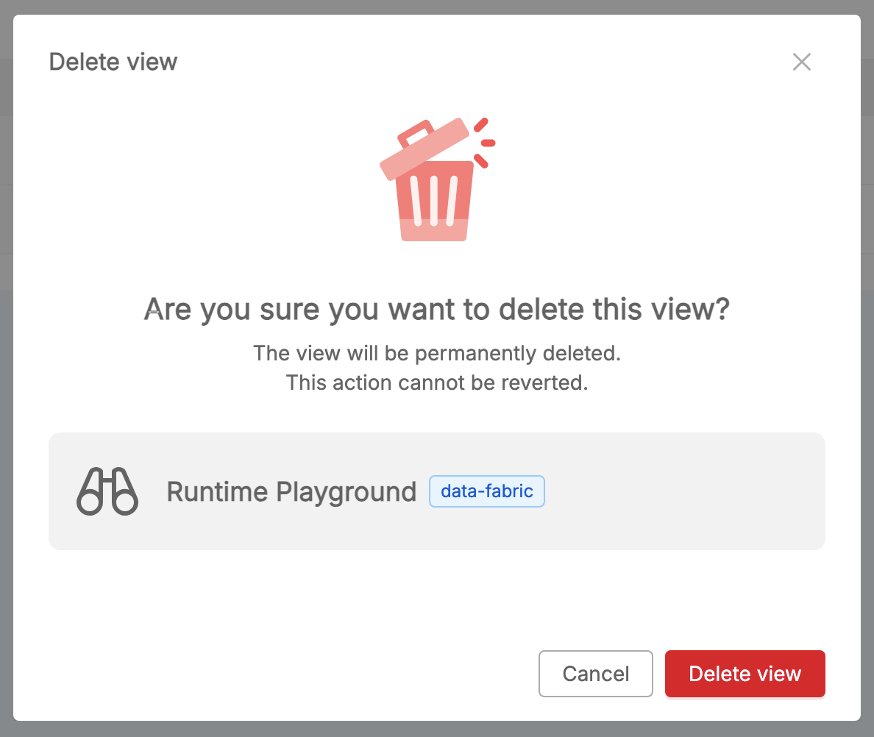Expand the Runtime Playground view card
874x737 pixels.
tap(437, 491)
